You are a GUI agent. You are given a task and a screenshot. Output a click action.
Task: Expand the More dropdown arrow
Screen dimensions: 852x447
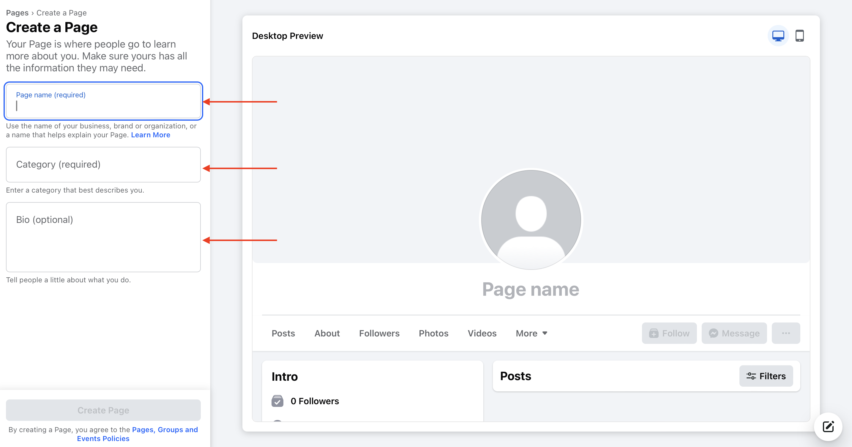coord(545,333)
